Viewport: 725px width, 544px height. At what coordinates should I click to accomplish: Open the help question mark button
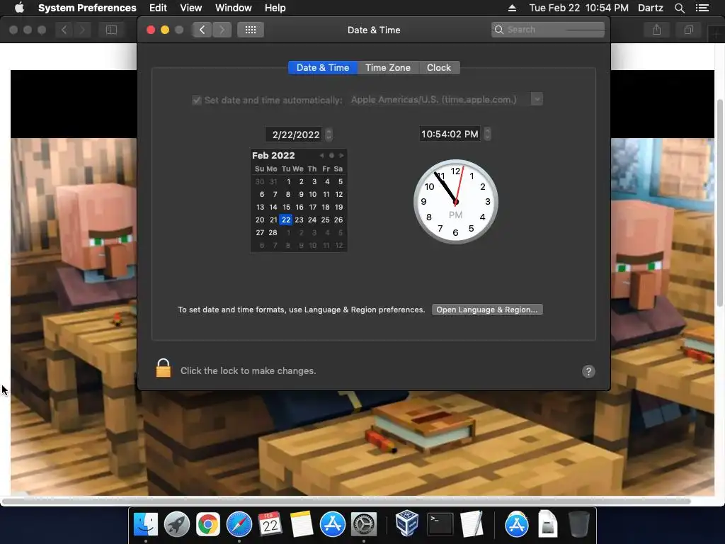[x=588, y=371]
